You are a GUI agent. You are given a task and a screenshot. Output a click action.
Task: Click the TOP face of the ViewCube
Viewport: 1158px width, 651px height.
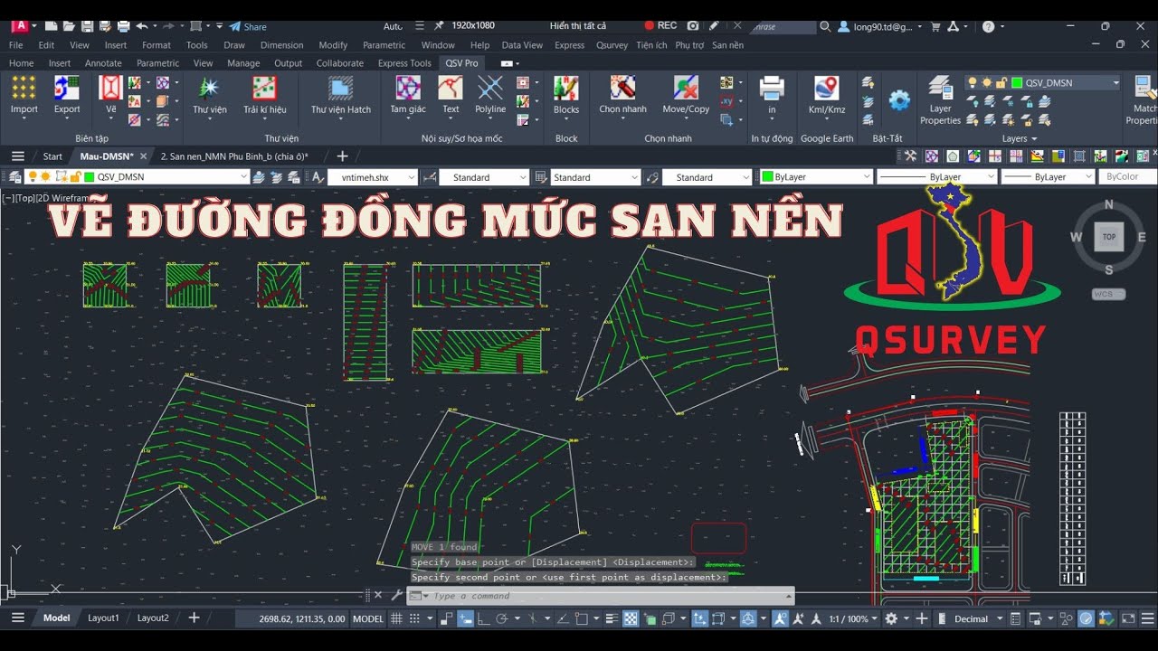click(1109, 237)
